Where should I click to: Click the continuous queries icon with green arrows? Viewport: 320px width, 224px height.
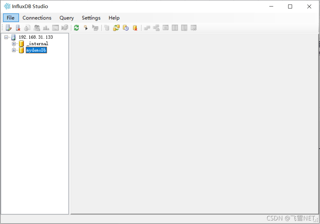[x=116, y=28]
